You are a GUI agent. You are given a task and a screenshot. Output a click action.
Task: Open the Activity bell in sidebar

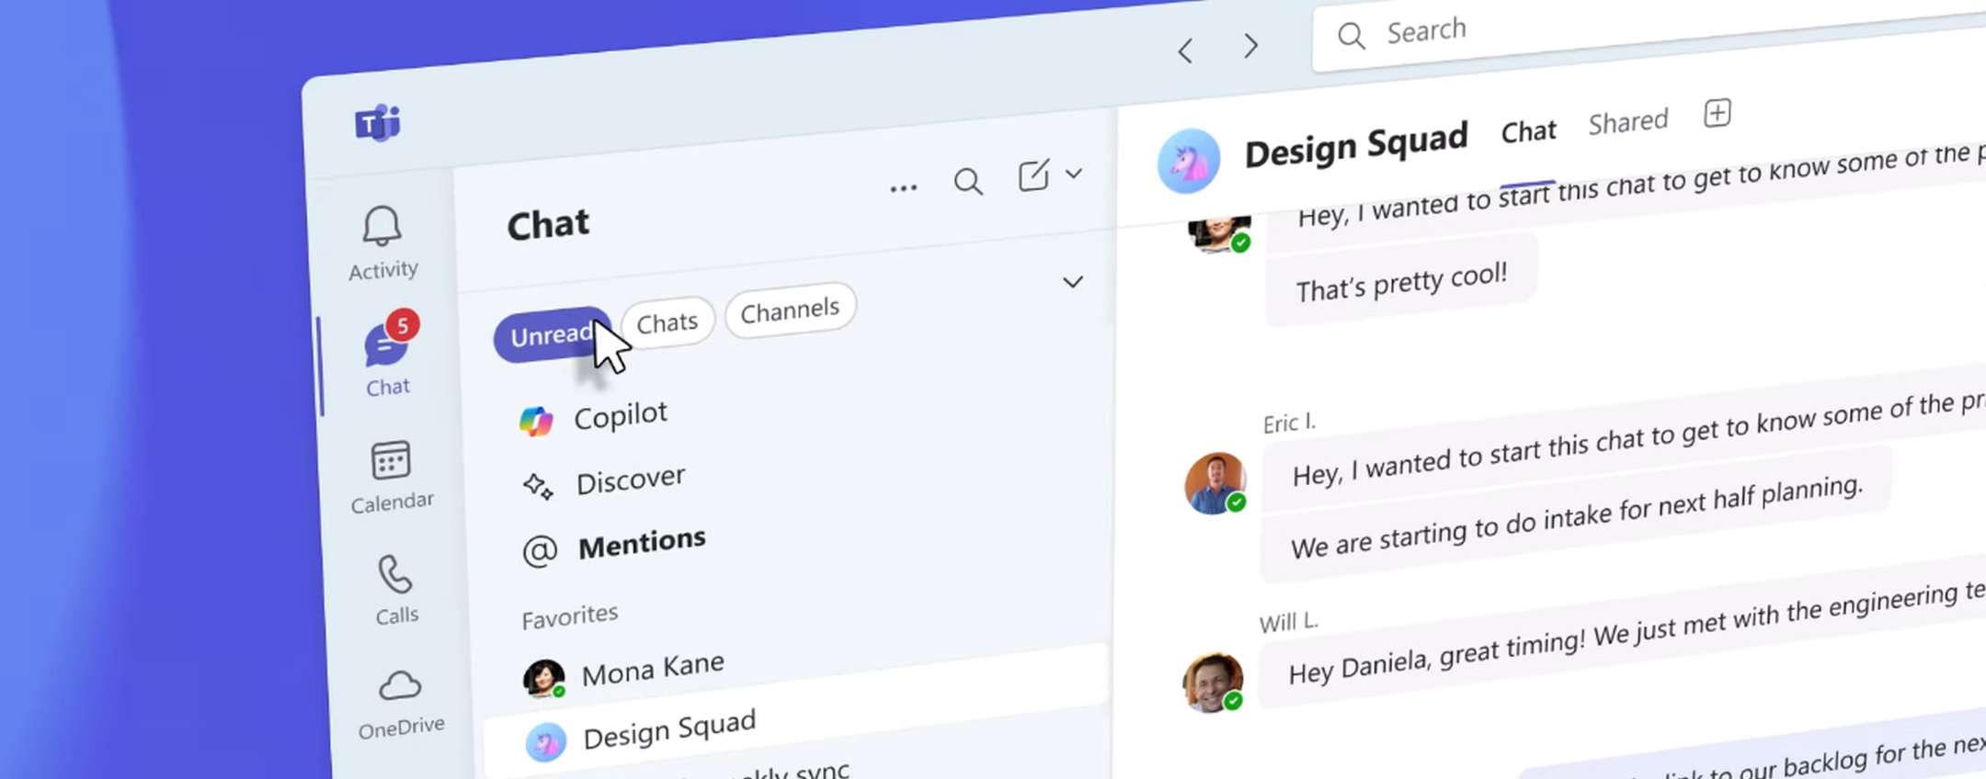pos(382,243)
